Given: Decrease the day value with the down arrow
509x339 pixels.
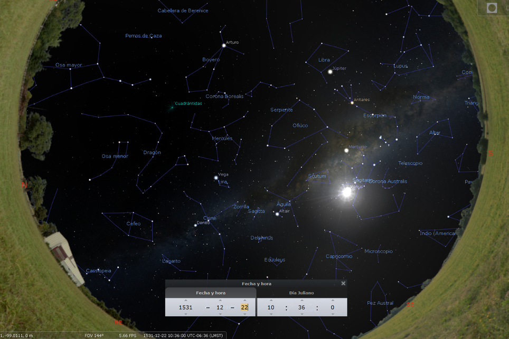Looking at the screenshot, I should tap(244, 314).
